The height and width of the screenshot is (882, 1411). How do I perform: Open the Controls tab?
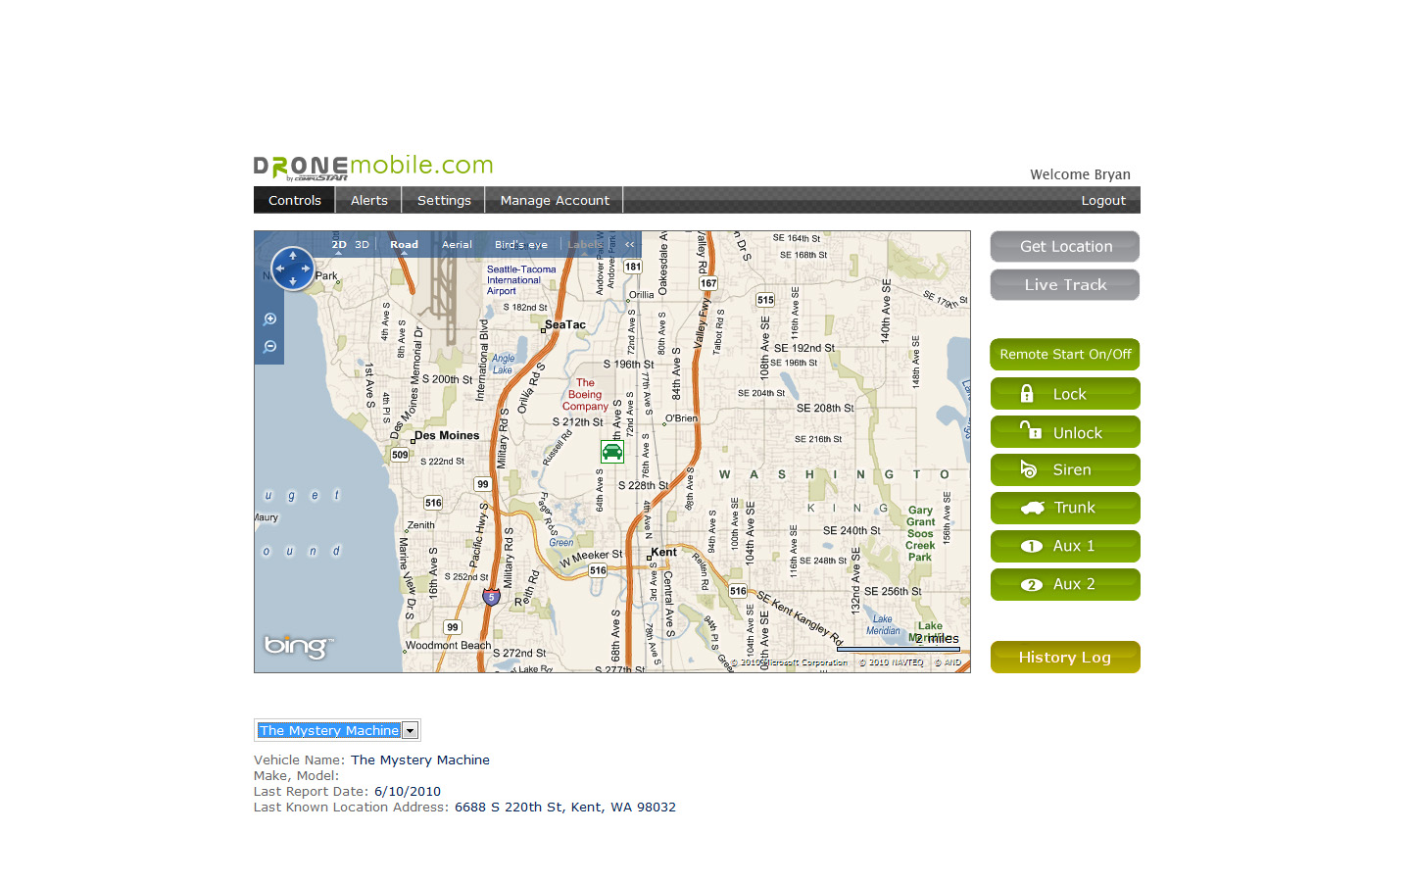click(295, 200)
